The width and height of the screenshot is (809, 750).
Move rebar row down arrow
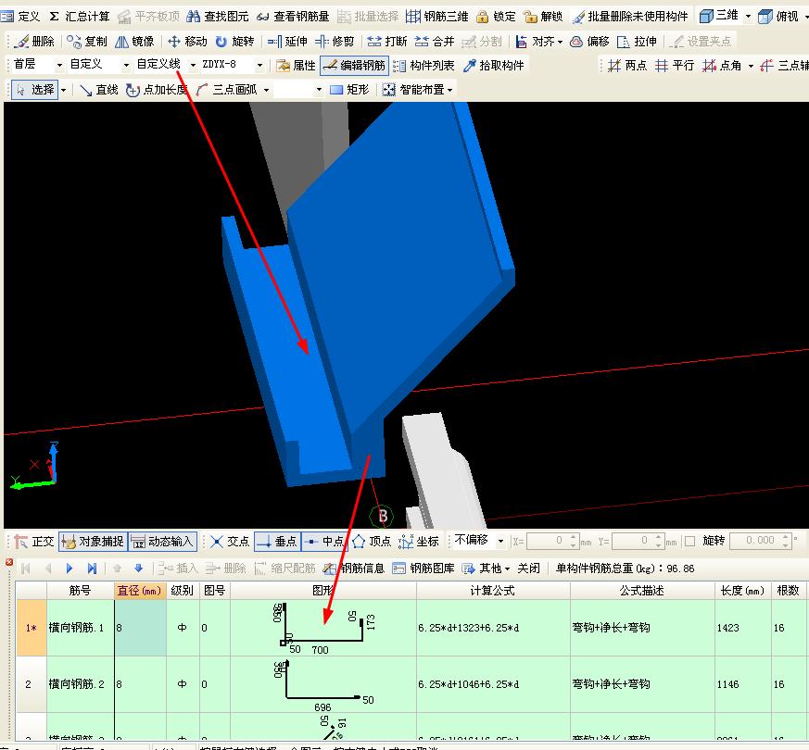[138, 568]
